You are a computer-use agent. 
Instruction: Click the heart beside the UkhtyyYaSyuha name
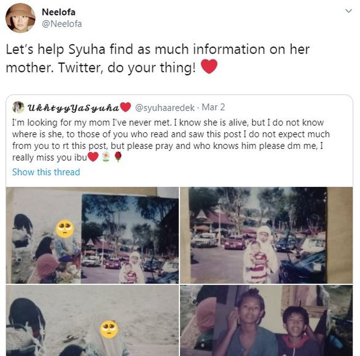click(x=125, y=108)
